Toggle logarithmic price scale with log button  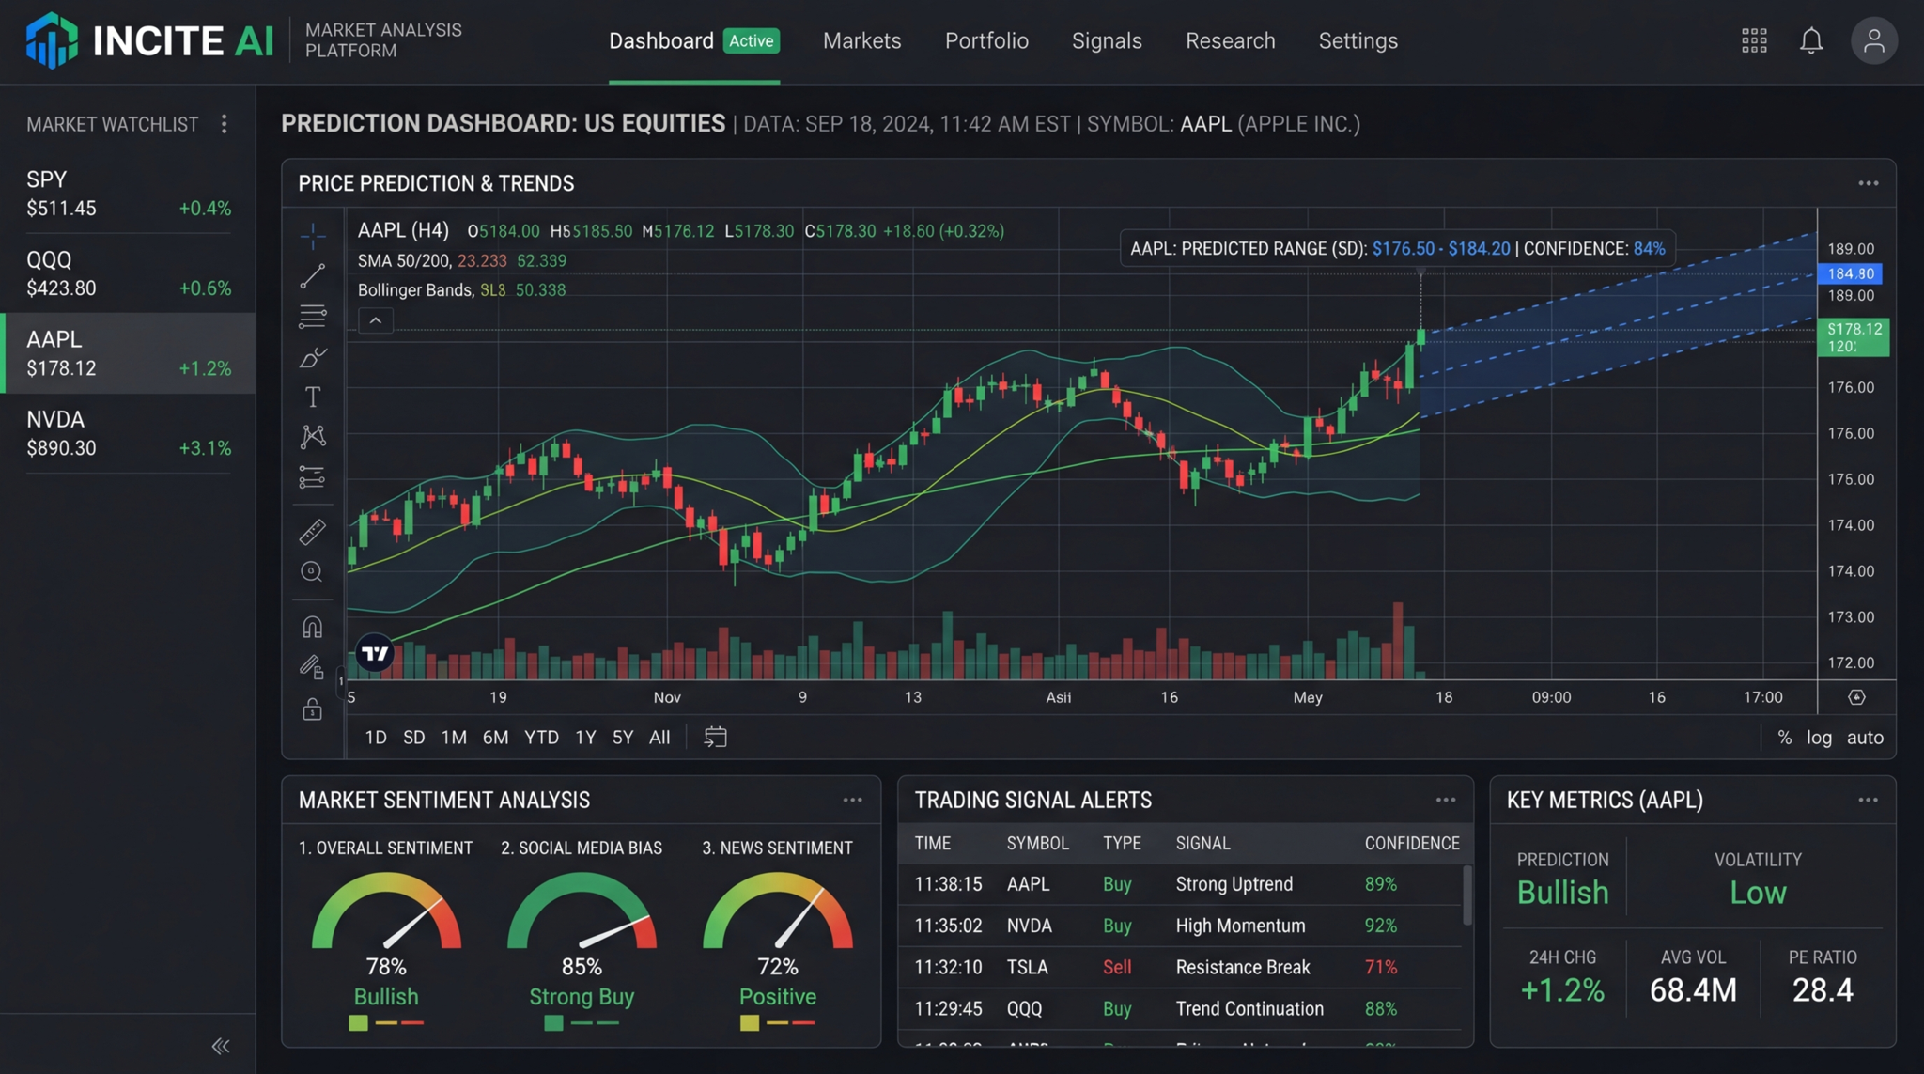(x=1819, y=738)
